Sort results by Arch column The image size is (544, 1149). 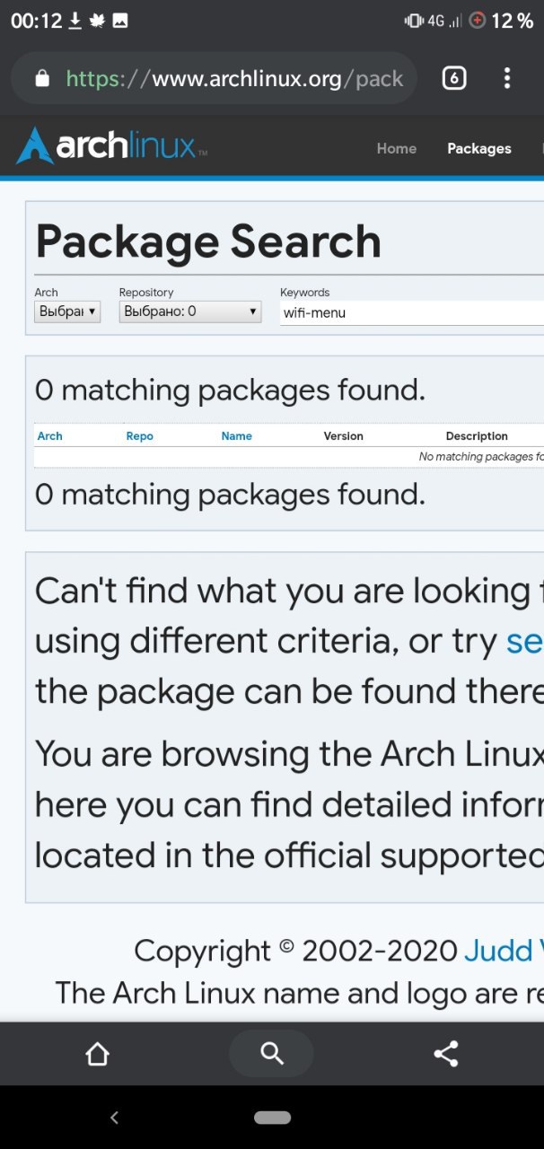tap(50, 436)
